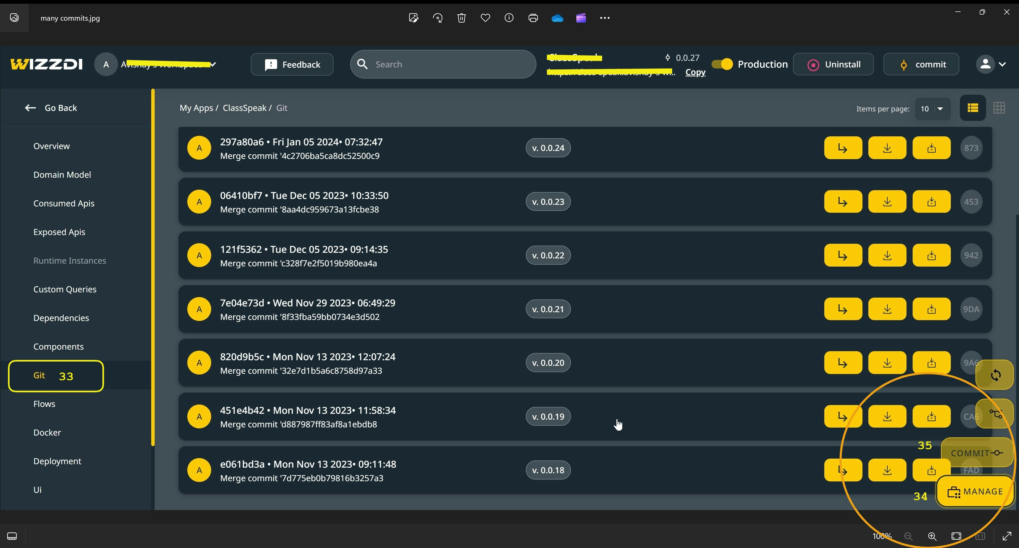Image resolution: width=1019 pixels, height=548 pixels.
Task: Expand the user account dropdown chevron
Action: (1002, 64)
